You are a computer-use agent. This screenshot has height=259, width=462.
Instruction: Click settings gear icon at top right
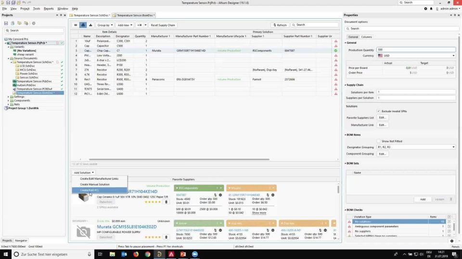tap(425, 9)
